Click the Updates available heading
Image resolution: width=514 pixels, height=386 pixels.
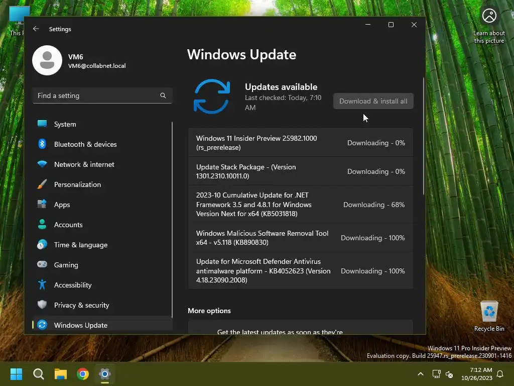coord(281,86)
